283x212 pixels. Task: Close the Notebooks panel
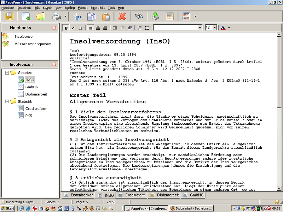[x=54, y=28]
